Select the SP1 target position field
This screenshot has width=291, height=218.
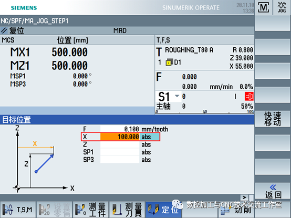(120, 152)
